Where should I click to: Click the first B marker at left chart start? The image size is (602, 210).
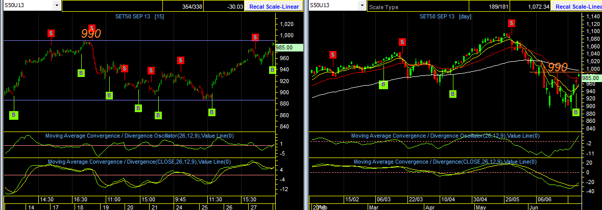[x=14, y=115]
